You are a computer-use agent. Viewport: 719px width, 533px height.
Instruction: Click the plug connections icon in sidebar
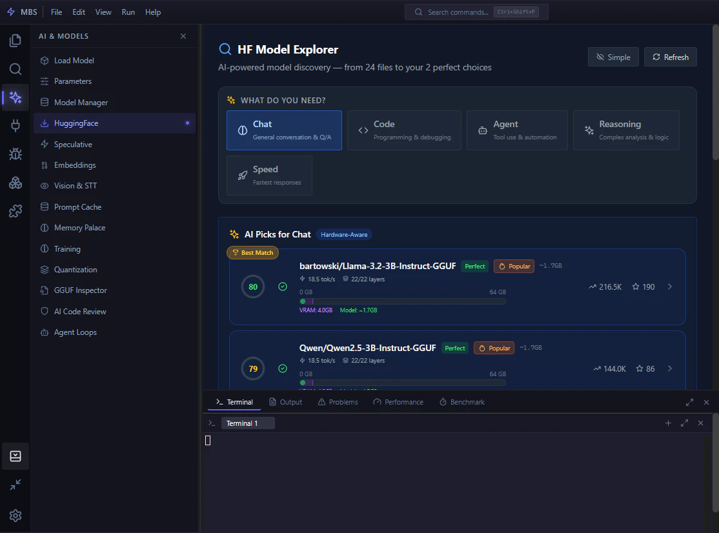pos(15,126)
